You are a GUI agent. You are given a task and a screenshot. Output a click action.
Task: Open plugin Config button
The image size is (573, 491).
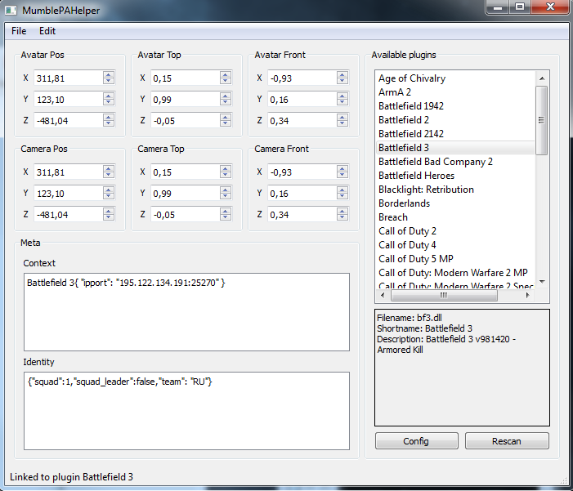tap(417, 441)
